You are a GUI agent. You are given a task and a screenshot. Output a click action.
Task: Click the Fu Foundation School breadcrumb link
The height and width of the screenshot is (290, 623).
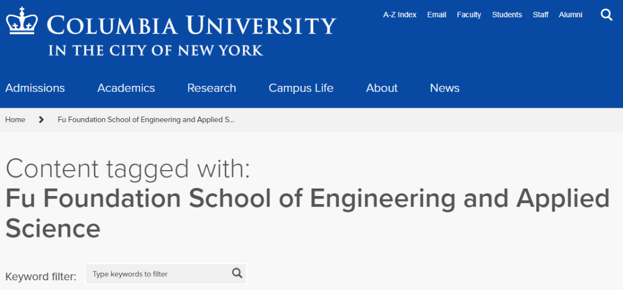[x=147, y=120]
